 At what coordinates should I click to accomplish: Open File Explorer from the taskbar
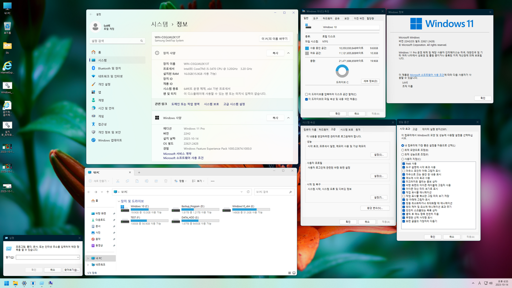(15, 283)
